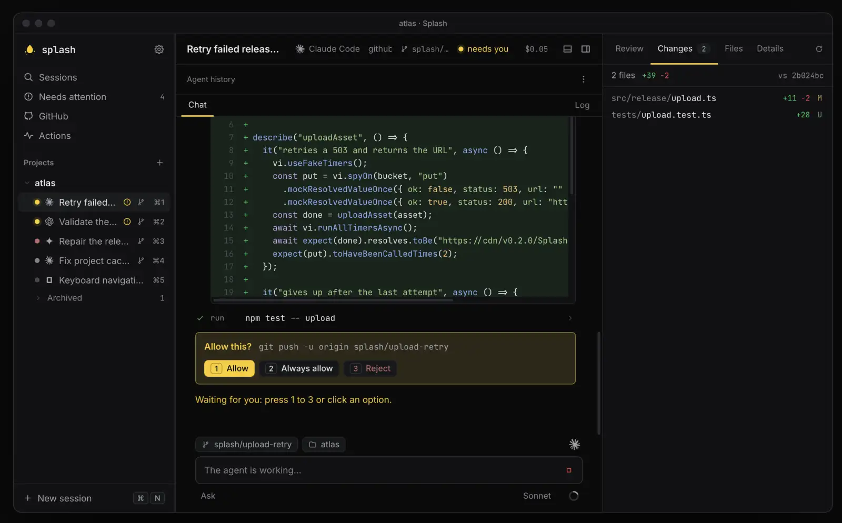The height and width of the screenshot is (523, 842).
Task: Click the Claude burst icon above input
Action: (x=574, y=445)
